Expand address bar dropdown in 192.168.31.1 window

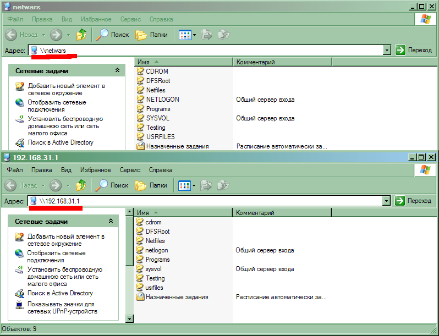coord(386,201)
